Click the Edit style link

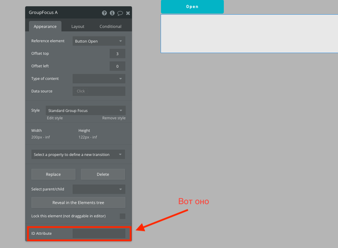(55, 118)
